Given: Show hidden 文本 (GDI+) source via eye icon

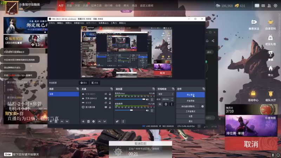Looking at the screenshot, I should click(106, 94).
